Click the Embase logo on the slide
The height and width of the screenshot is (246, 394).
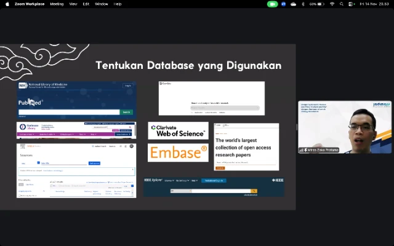pos(178,153)
